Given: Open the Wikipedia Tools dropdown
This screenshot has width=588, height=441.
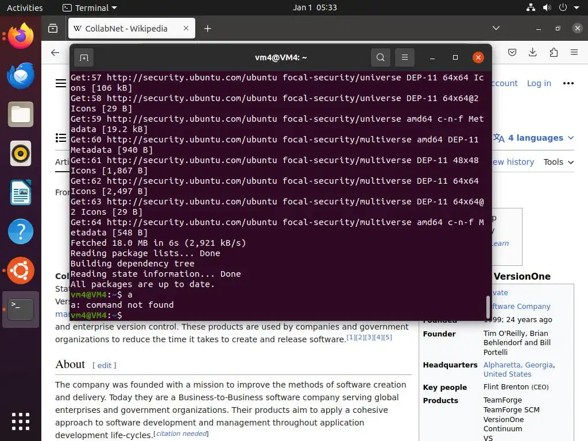Looking at the screenshot, I should click(558, 162).
